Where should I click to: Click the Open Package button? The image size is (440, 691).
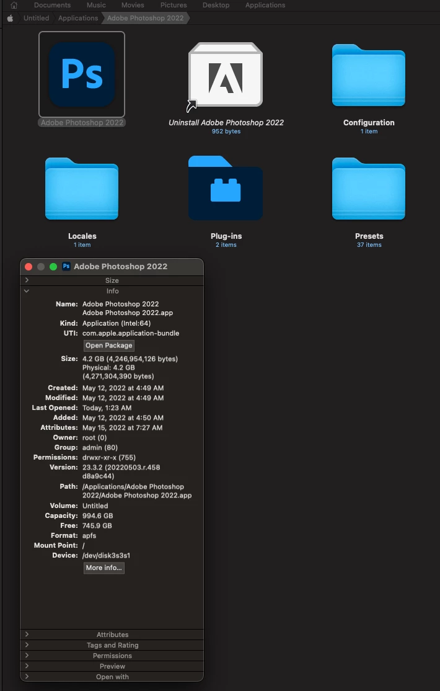click(x=109, y=345)
